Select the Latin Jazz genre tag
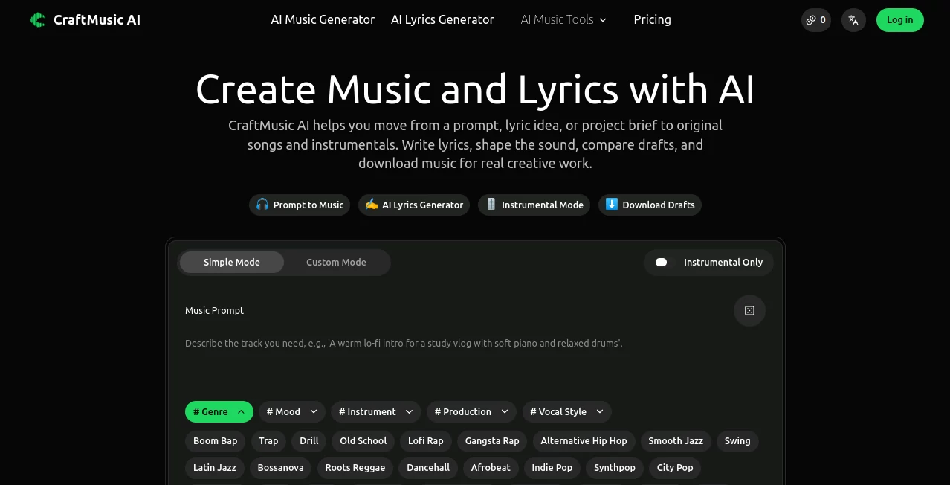950x485 pixels. point(215,468)
